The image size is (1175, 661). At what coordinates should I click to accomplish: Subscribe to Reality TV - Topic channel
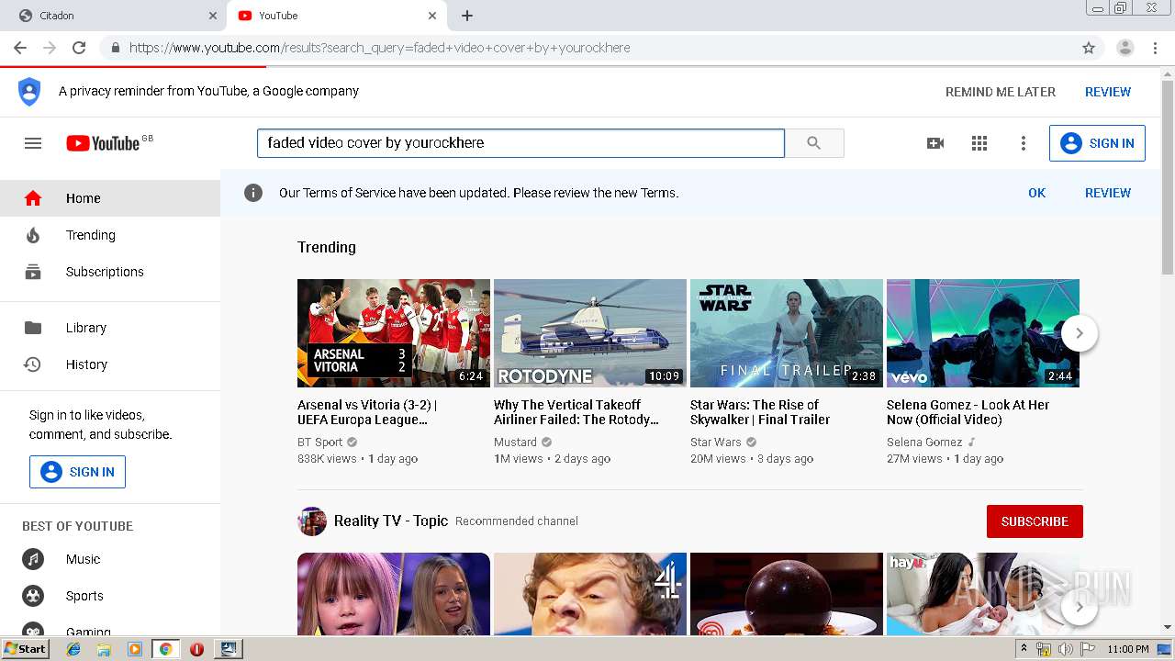pyautogui.click(x=1035, y=521)
